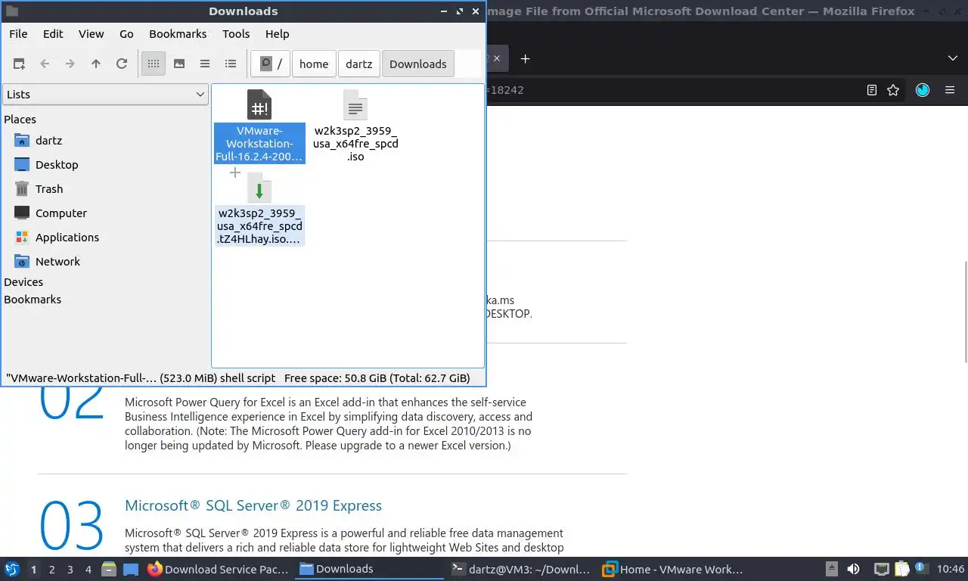The image size is (968, 581).
Task: Select the 'Downloads' path button
Action: [418, 64]
